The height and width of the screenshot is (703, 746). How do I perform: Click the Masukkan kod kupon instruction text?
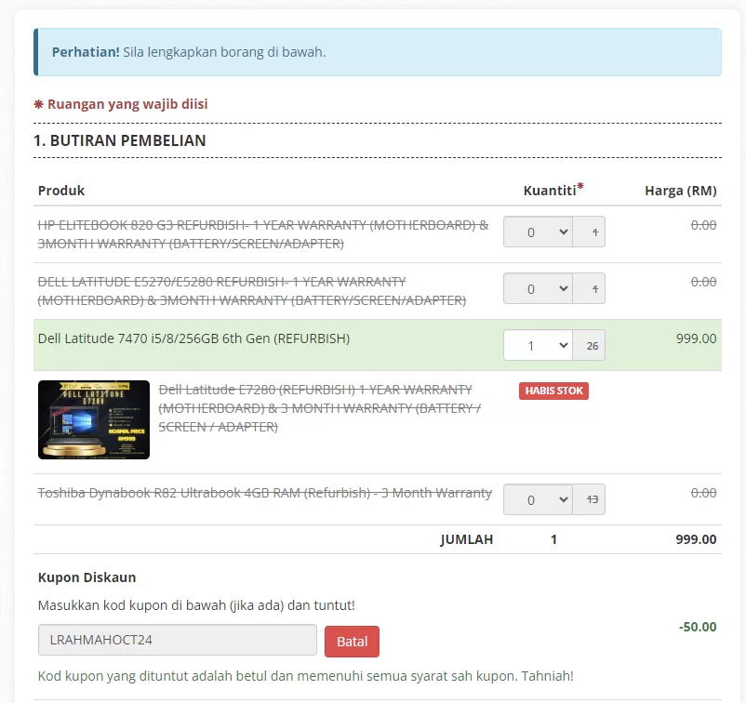pyautogui.click(x=196, y=605)
